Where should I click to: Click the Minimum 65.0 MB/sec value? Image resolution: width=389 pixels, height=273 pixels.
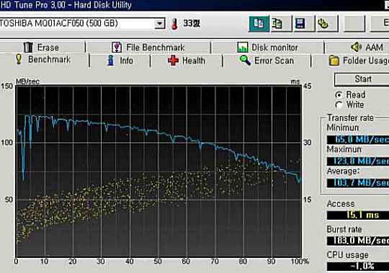358,139
